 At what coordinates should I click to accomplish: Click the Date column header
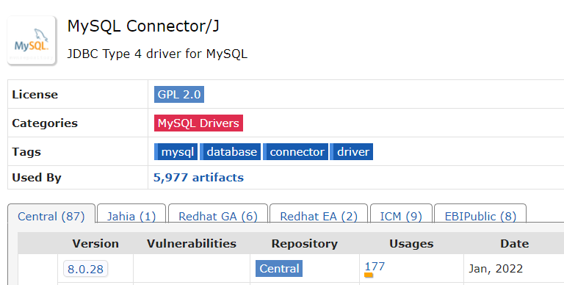(x=514, y=244)
